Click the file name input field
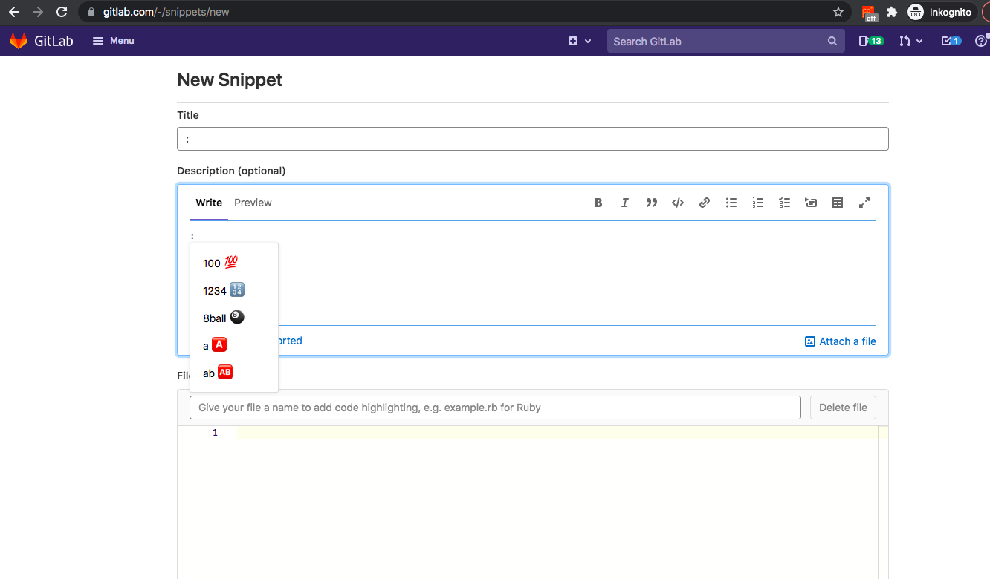This screenshot has height=579, width=990. coord(495,408)
